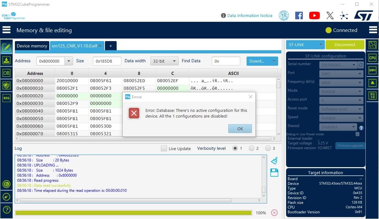
Task: Select verbosity level 3
Action: [x=268, y=149]
